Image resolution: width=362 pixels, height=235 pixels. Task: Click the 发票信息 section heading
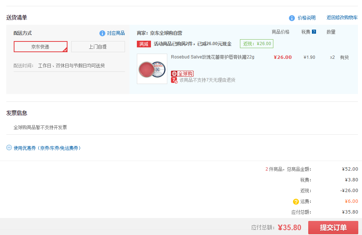pos(17,113)
